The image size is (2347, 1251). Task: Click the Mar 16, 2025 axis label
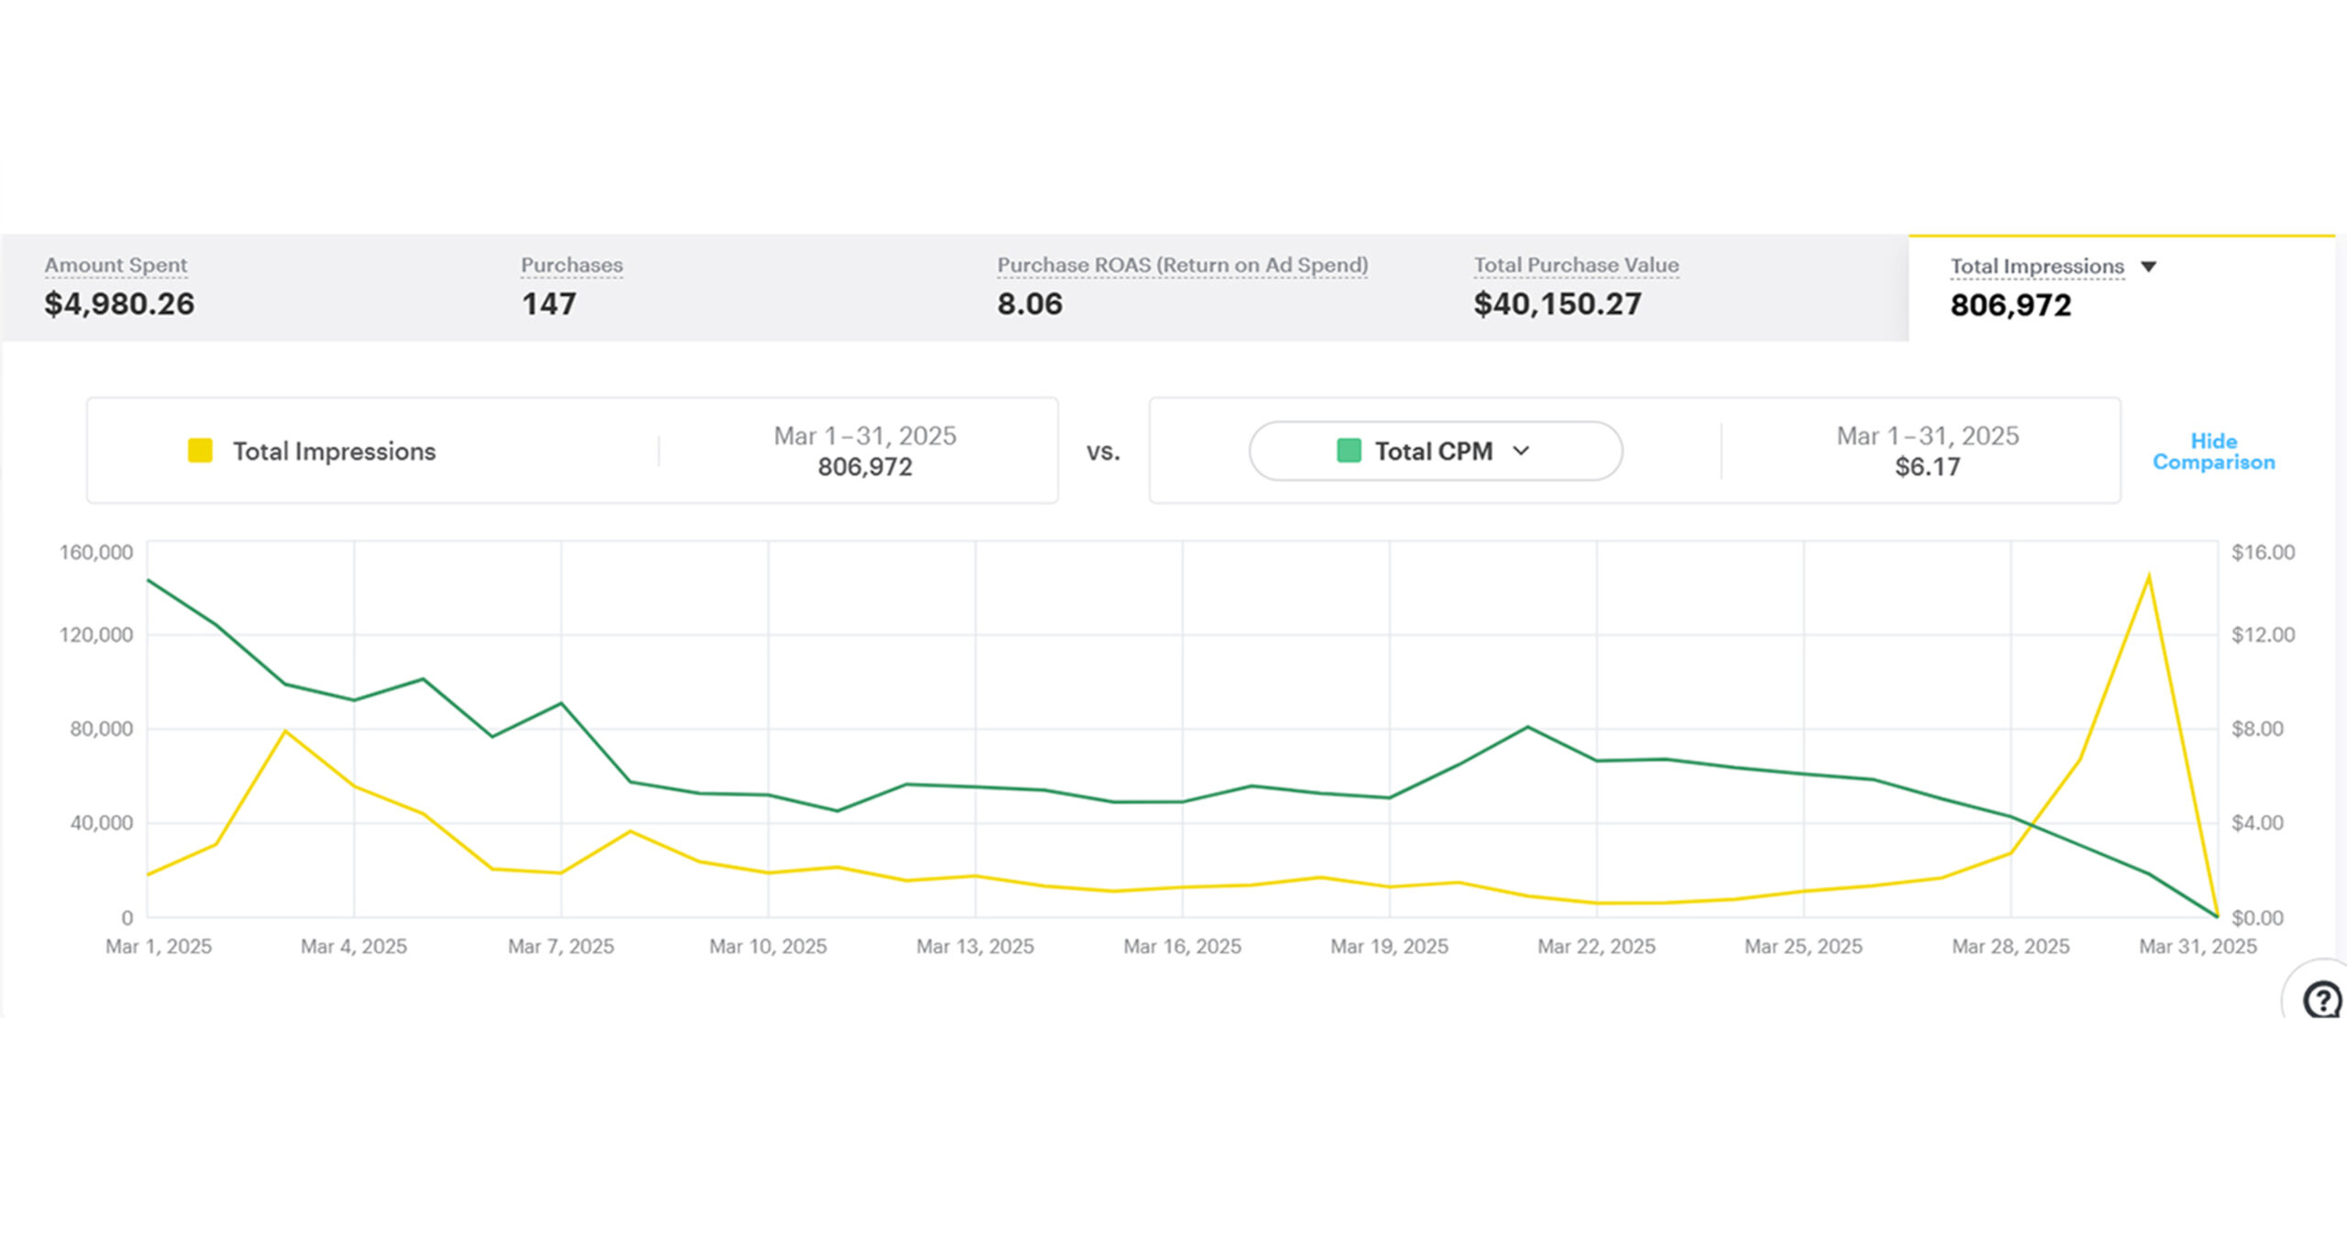[x=1182, y=947]
